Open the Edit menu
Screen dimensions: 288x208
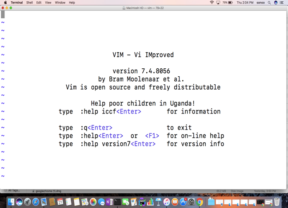39,3
